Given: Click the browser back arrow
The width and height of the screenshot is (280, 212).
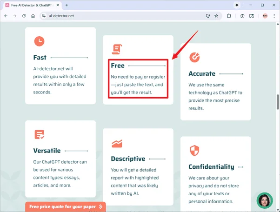Looking at the screenshot, I should click(x=6, y=16).
